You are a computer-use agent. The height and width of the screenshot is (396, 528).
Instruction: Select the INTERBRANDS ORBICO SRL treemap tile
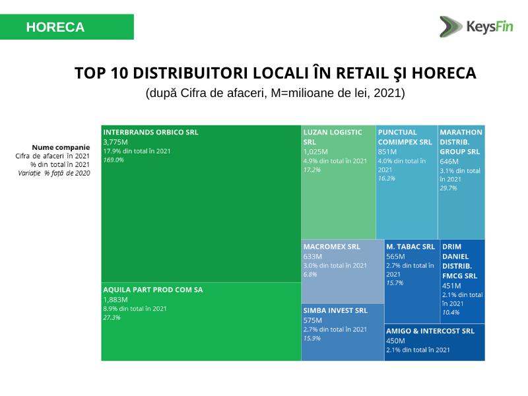coord(201,204)
